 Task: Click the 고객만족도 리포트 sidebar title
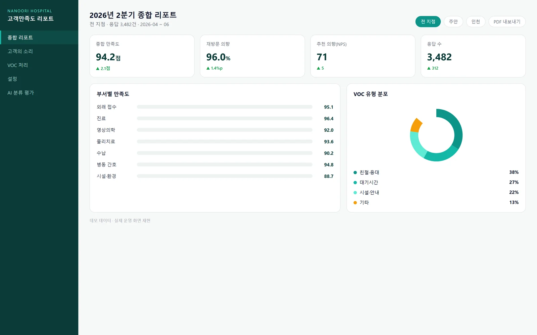[x=31, y=19]
